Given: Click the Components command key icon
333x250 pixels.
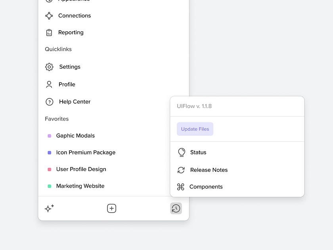Looking at the screenshot, I should 181,187.
